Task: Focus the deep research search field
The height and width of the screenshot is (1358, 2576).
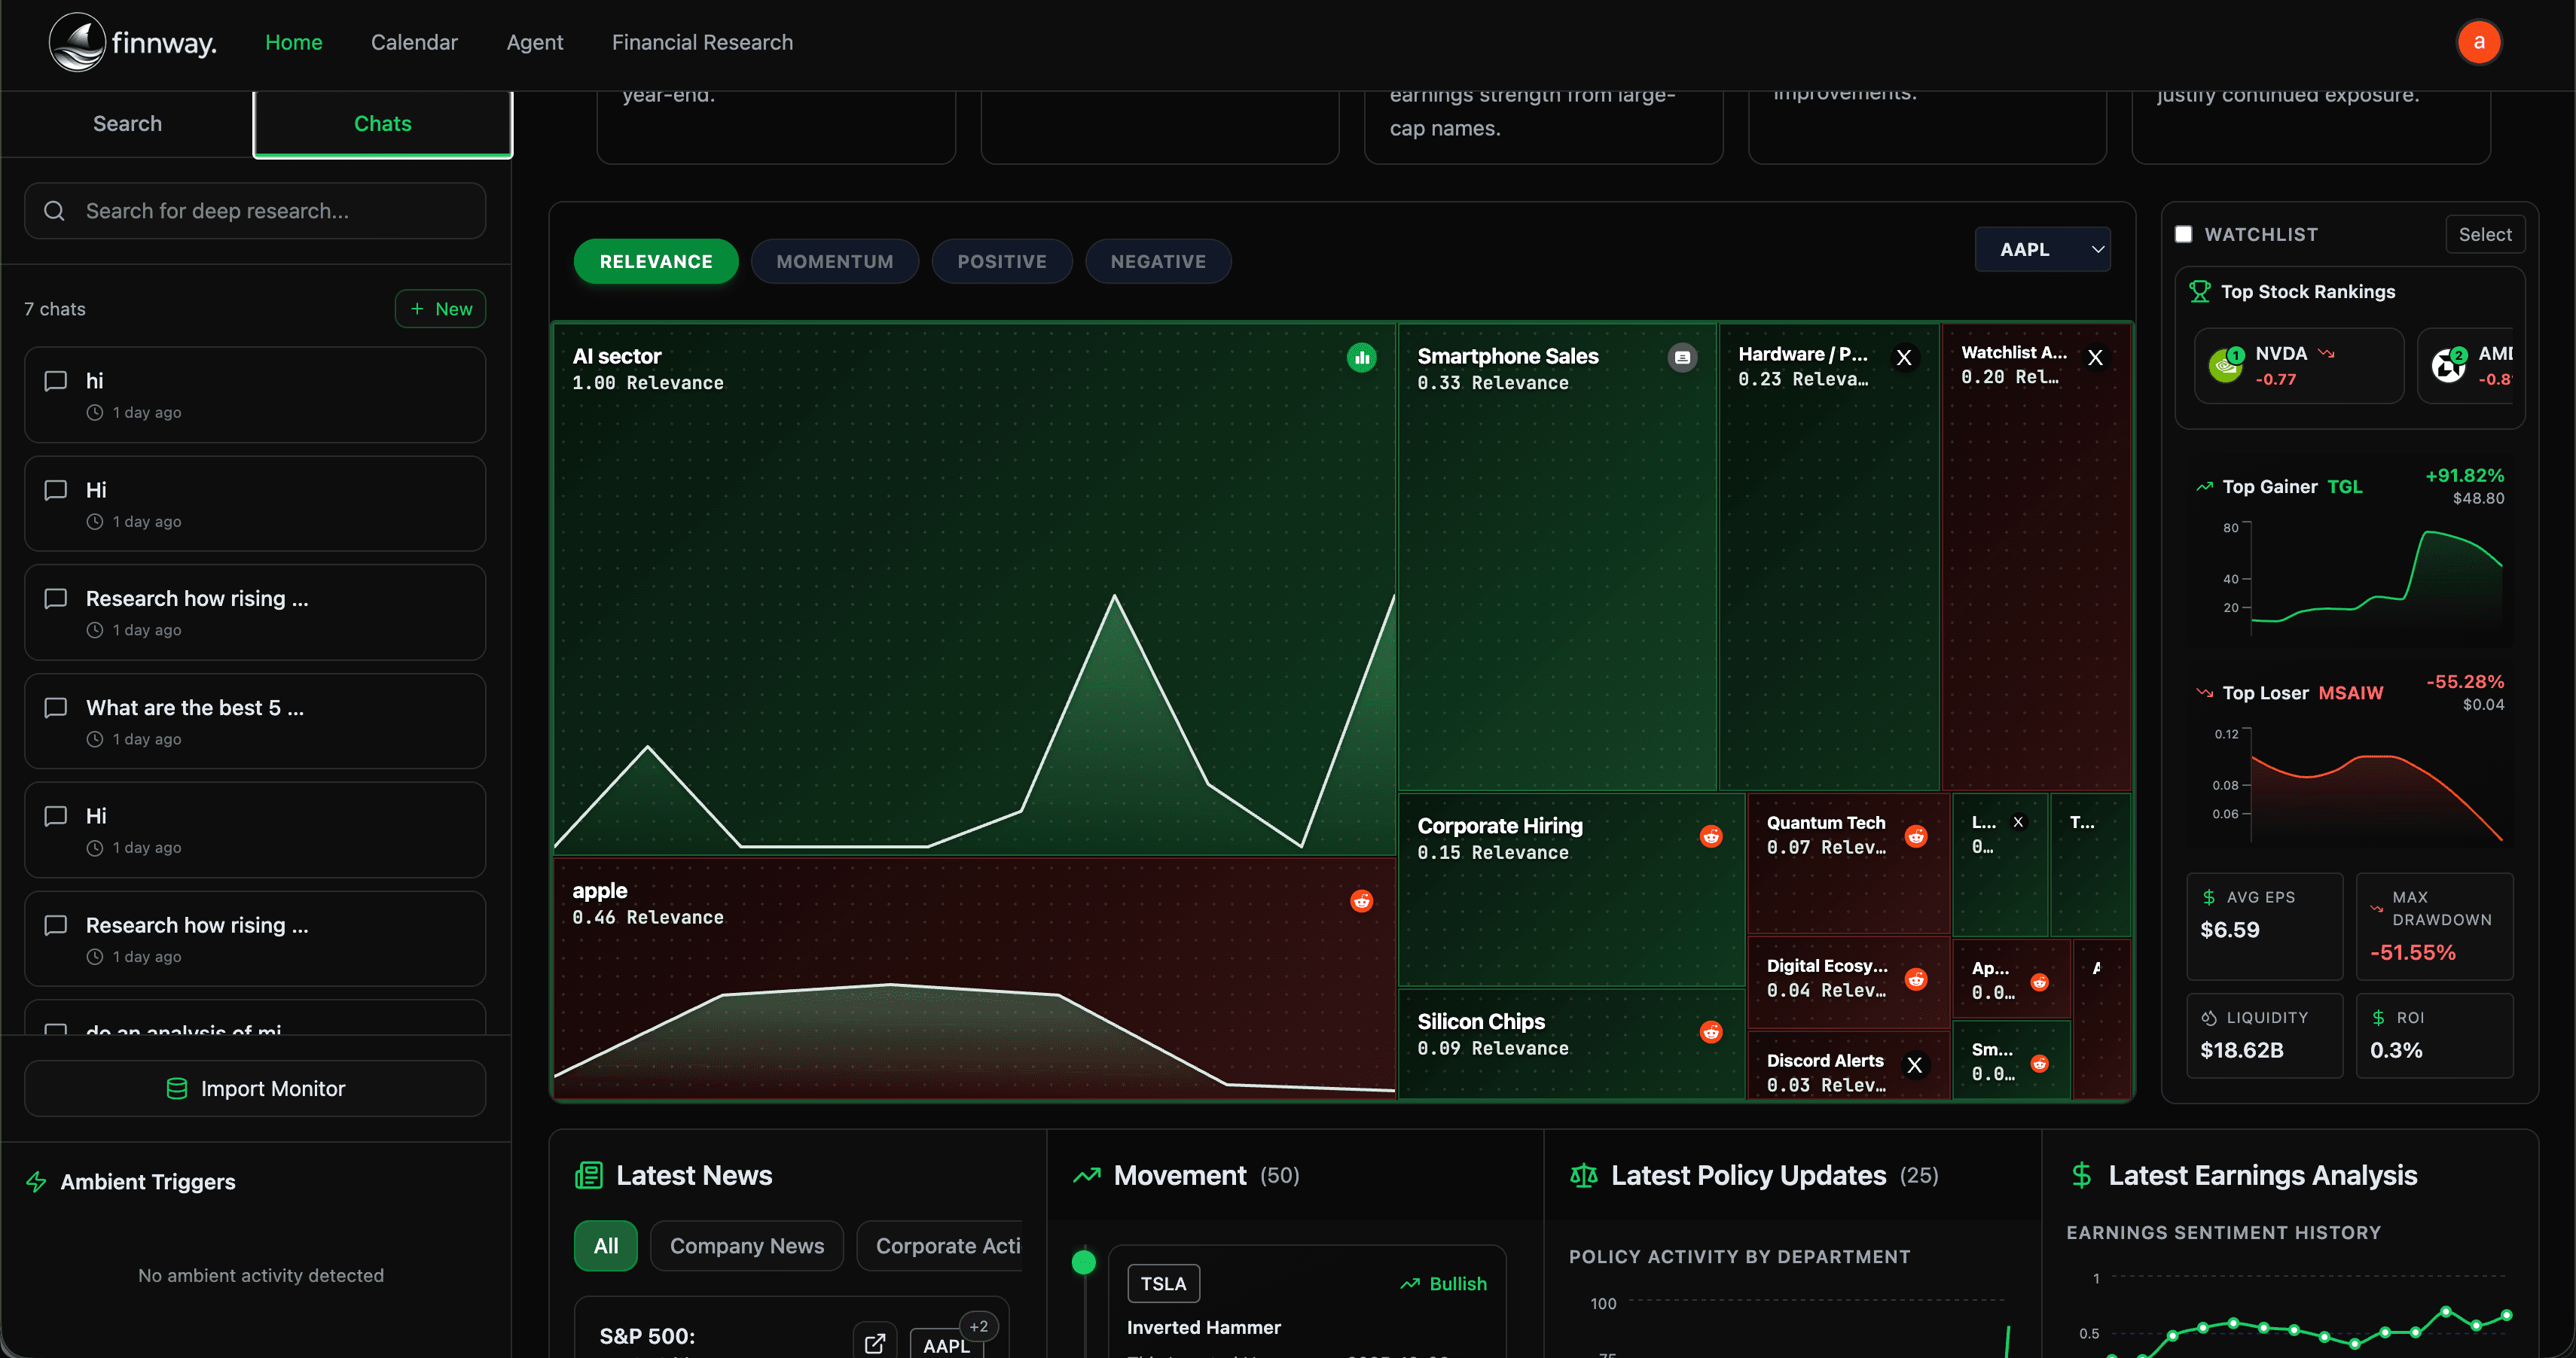Action: point(255,211)
